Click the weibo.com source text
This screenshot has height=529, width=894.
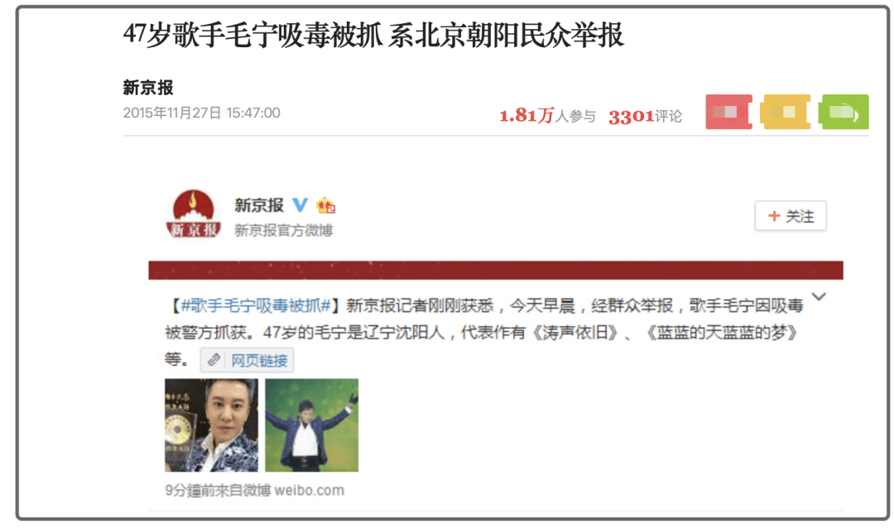coord(310,490)
